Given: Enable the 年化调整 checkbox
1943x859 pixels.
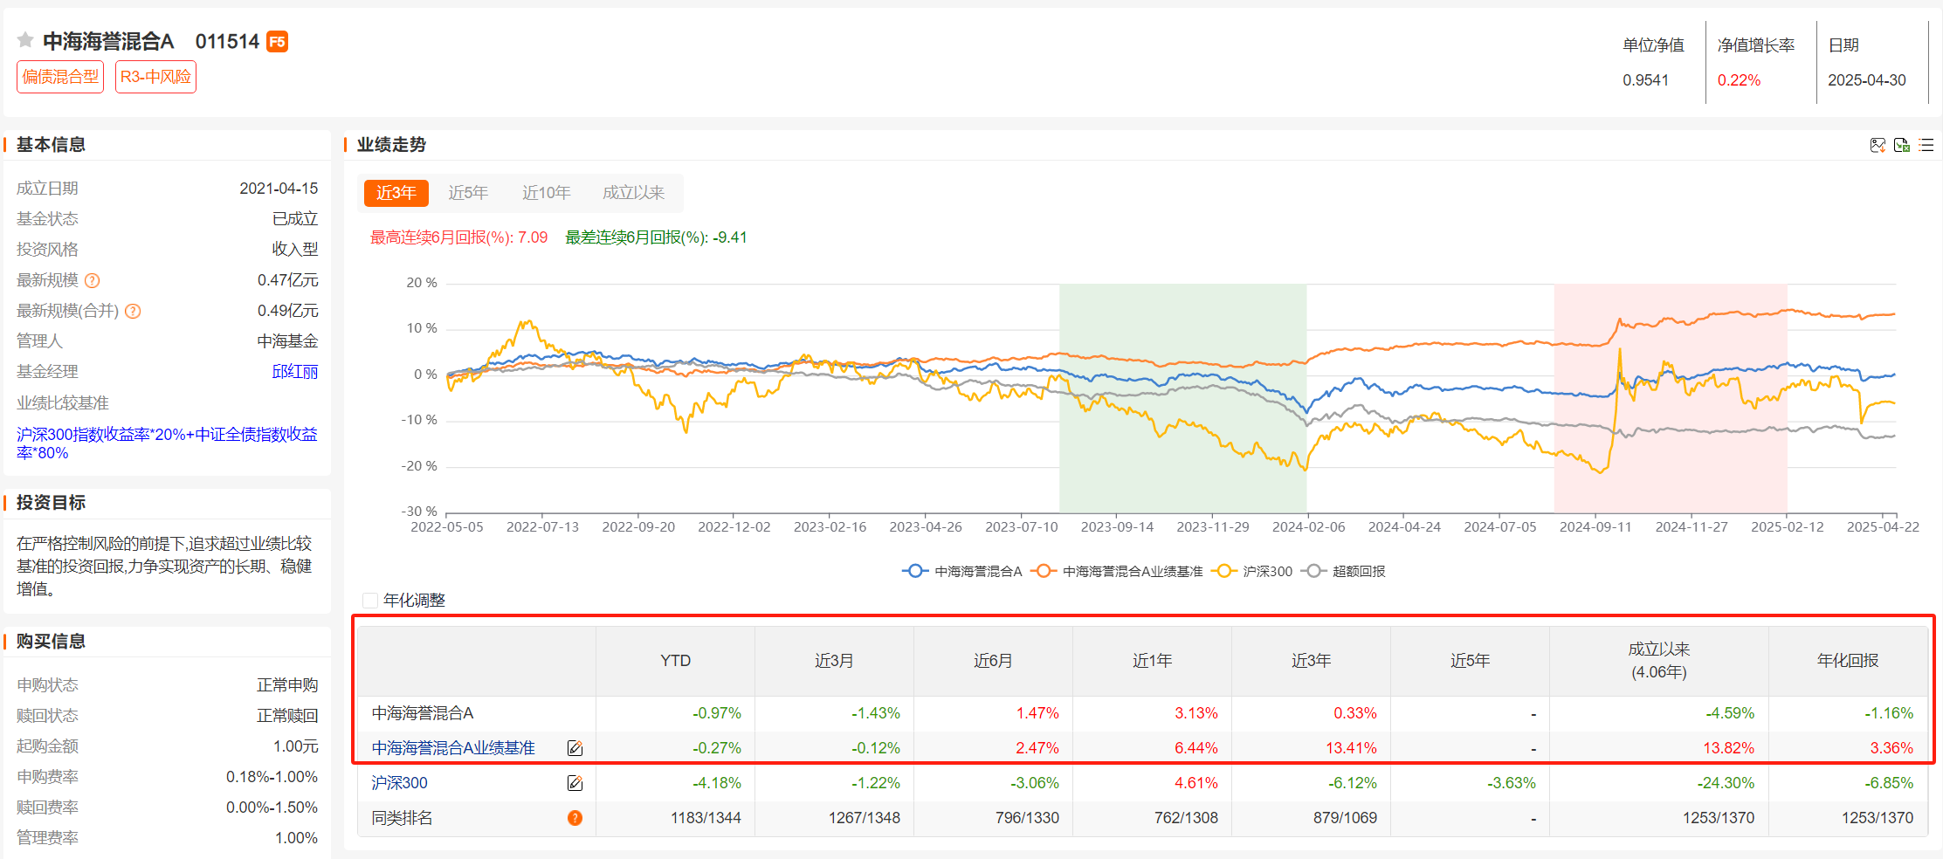Looking at the screenshot, I should [370, 601].
